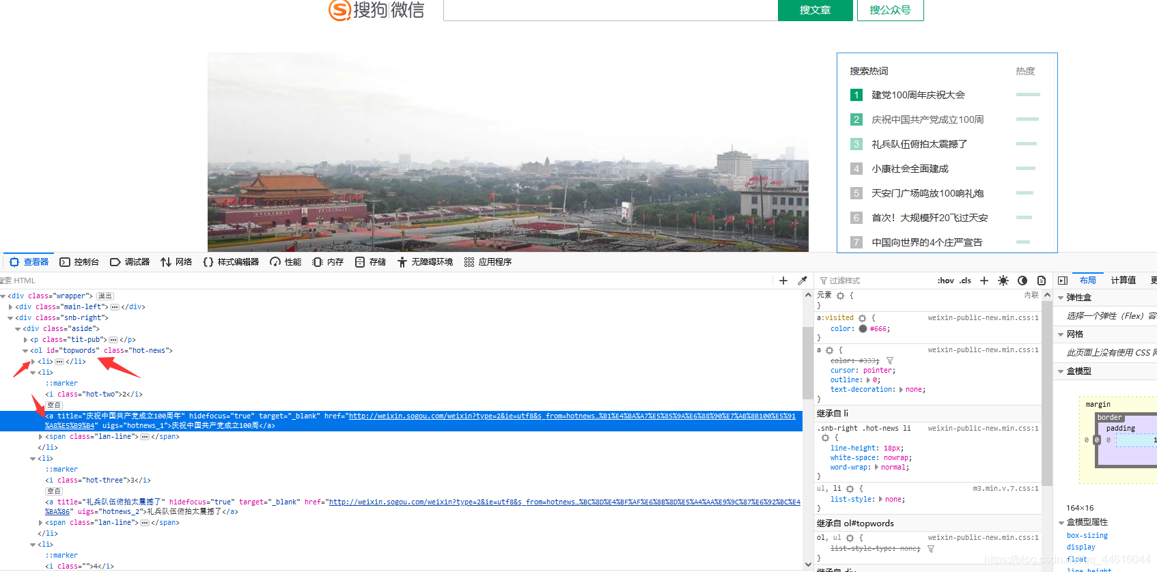
Task: Switch to the 控制台 tab
Action: click(x=79, y=262)
